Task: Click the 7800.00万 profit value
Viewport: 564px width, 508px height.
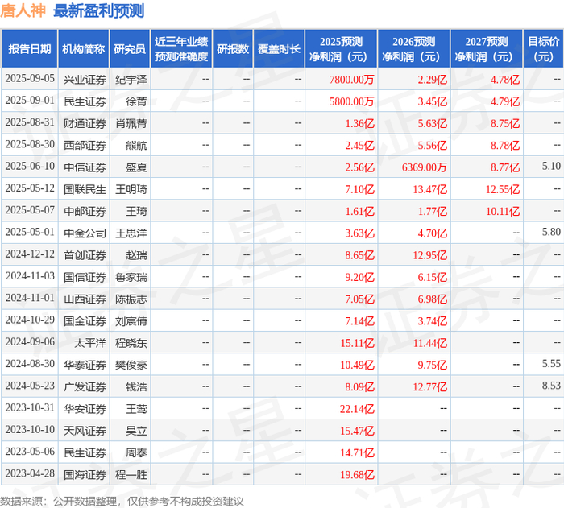Action: click(x=351, y=80)
